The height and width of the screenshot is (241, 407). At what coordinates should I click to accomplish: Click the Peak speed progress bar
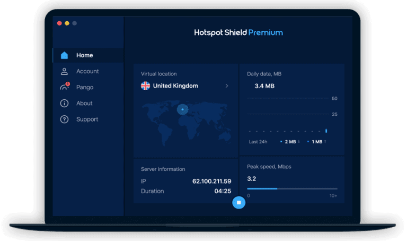[x=292, y=189]
